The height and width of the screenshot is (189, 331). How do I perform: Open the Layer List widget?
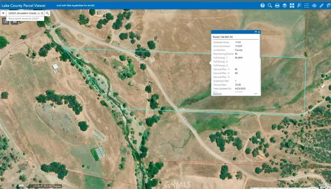click(284, 6)
